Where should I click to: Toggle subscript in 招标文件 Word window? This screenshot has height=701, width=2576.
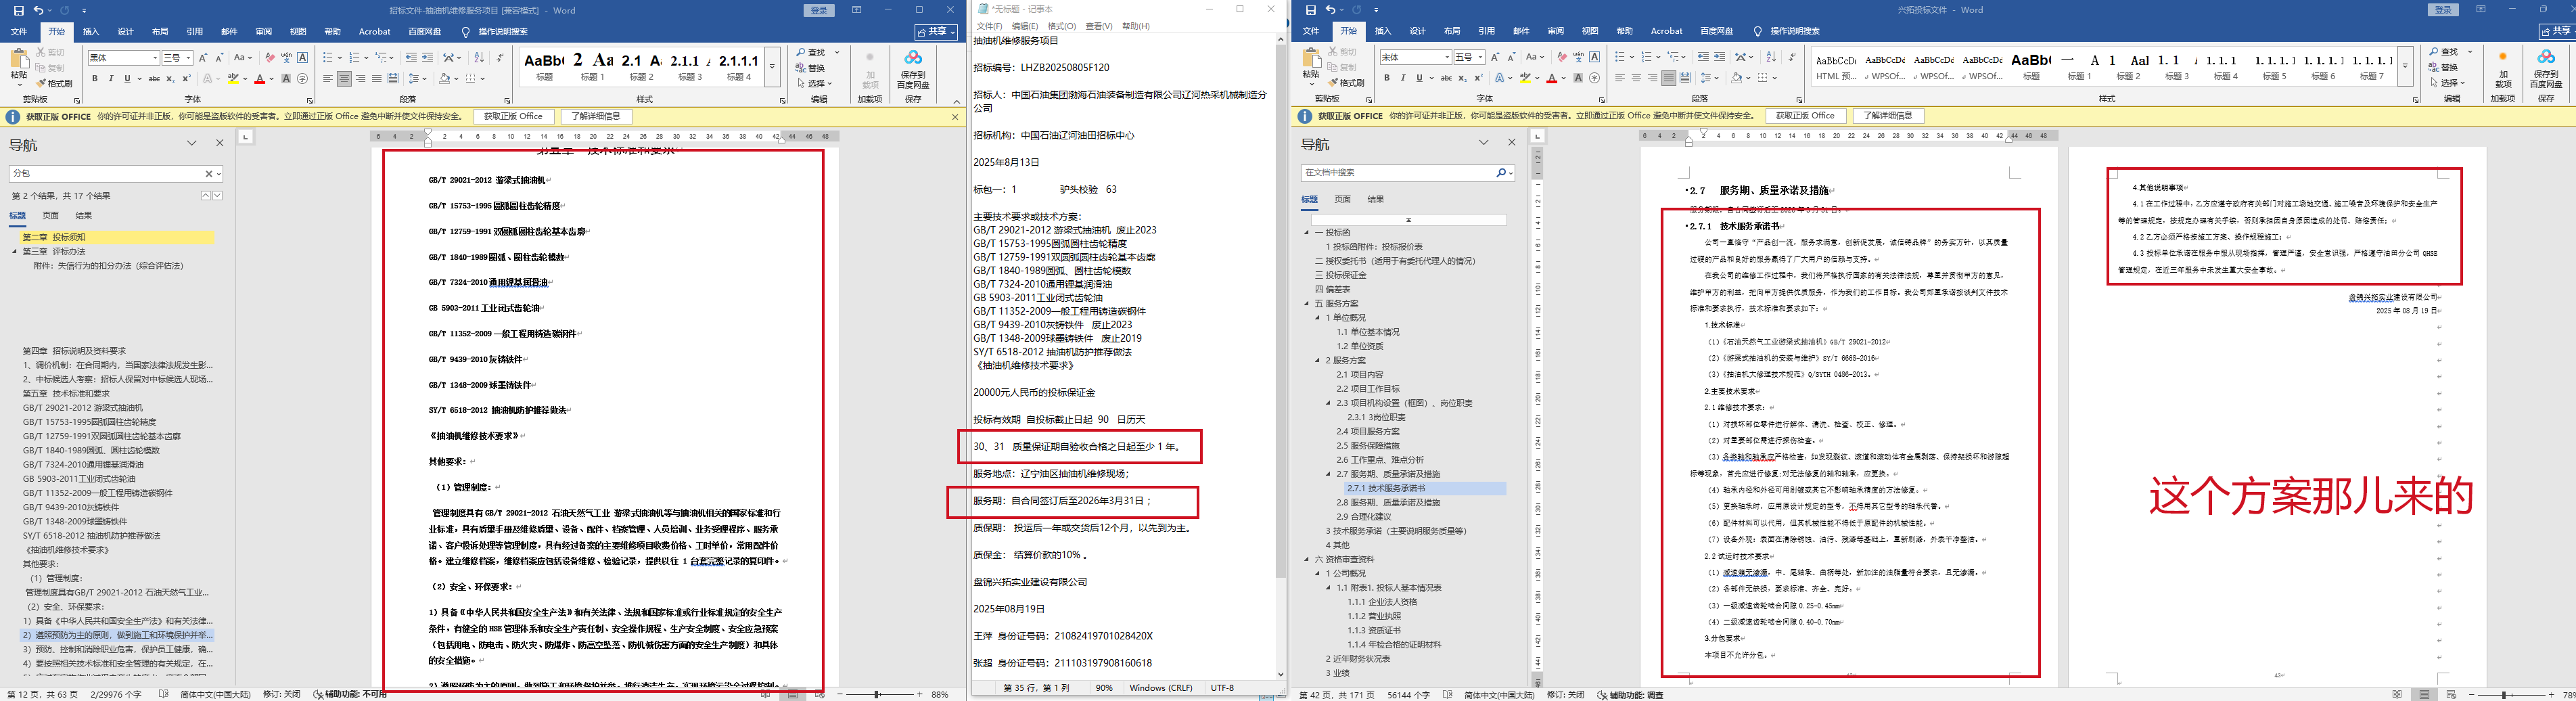(171, 78)
